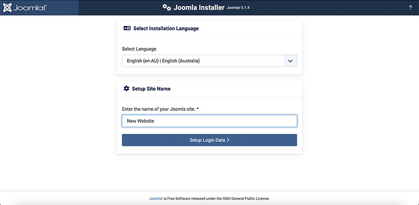Click the 'Select Language' field label
The width and height of the screenshot is (419, 205).
[139, 49]
